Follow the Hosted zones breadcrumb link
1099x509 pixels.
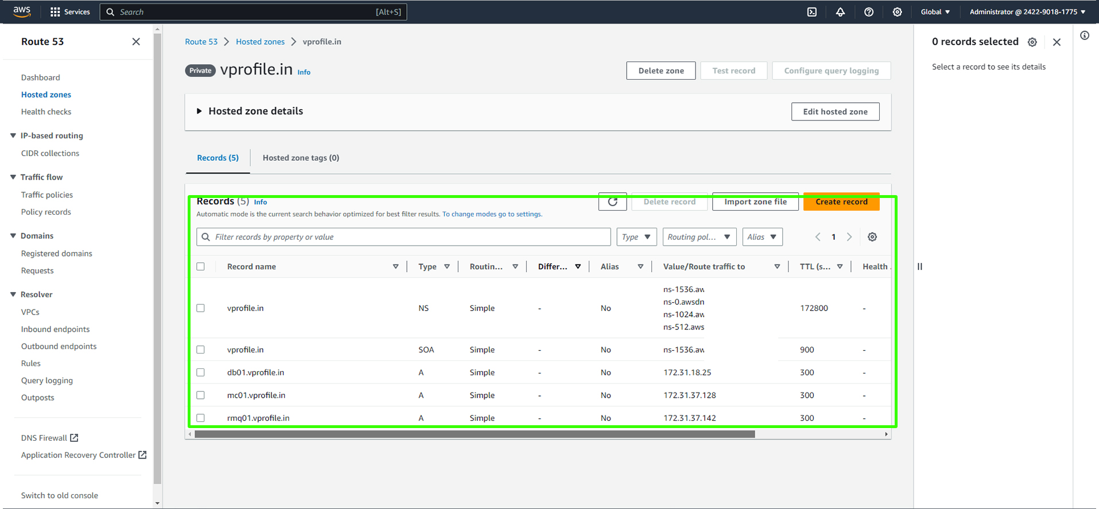coord(260,41)
